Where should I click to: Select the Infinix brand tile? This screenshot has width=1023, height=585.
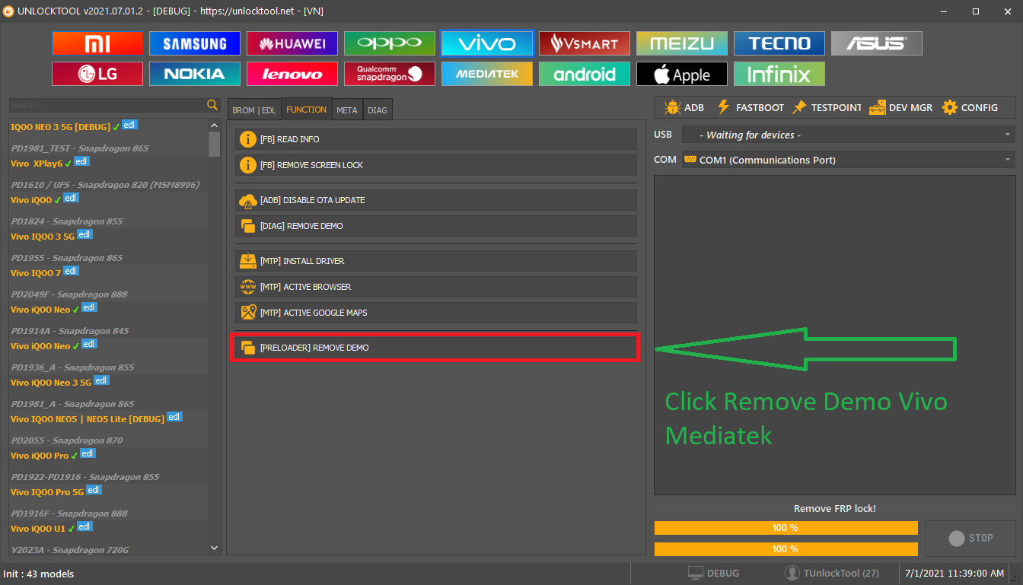tap(779, 74)
